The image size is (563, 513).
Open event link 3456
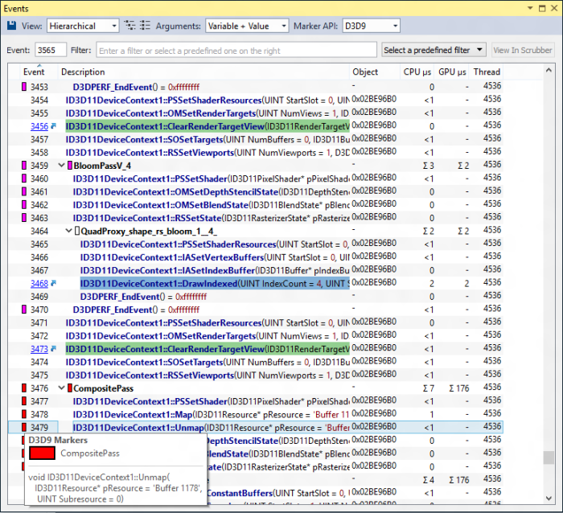39,126
